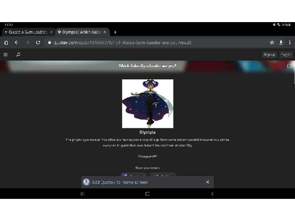Viewport: 295px width, 221px height.
Task: Tap the Android back button
Action: tap(212, 193)
